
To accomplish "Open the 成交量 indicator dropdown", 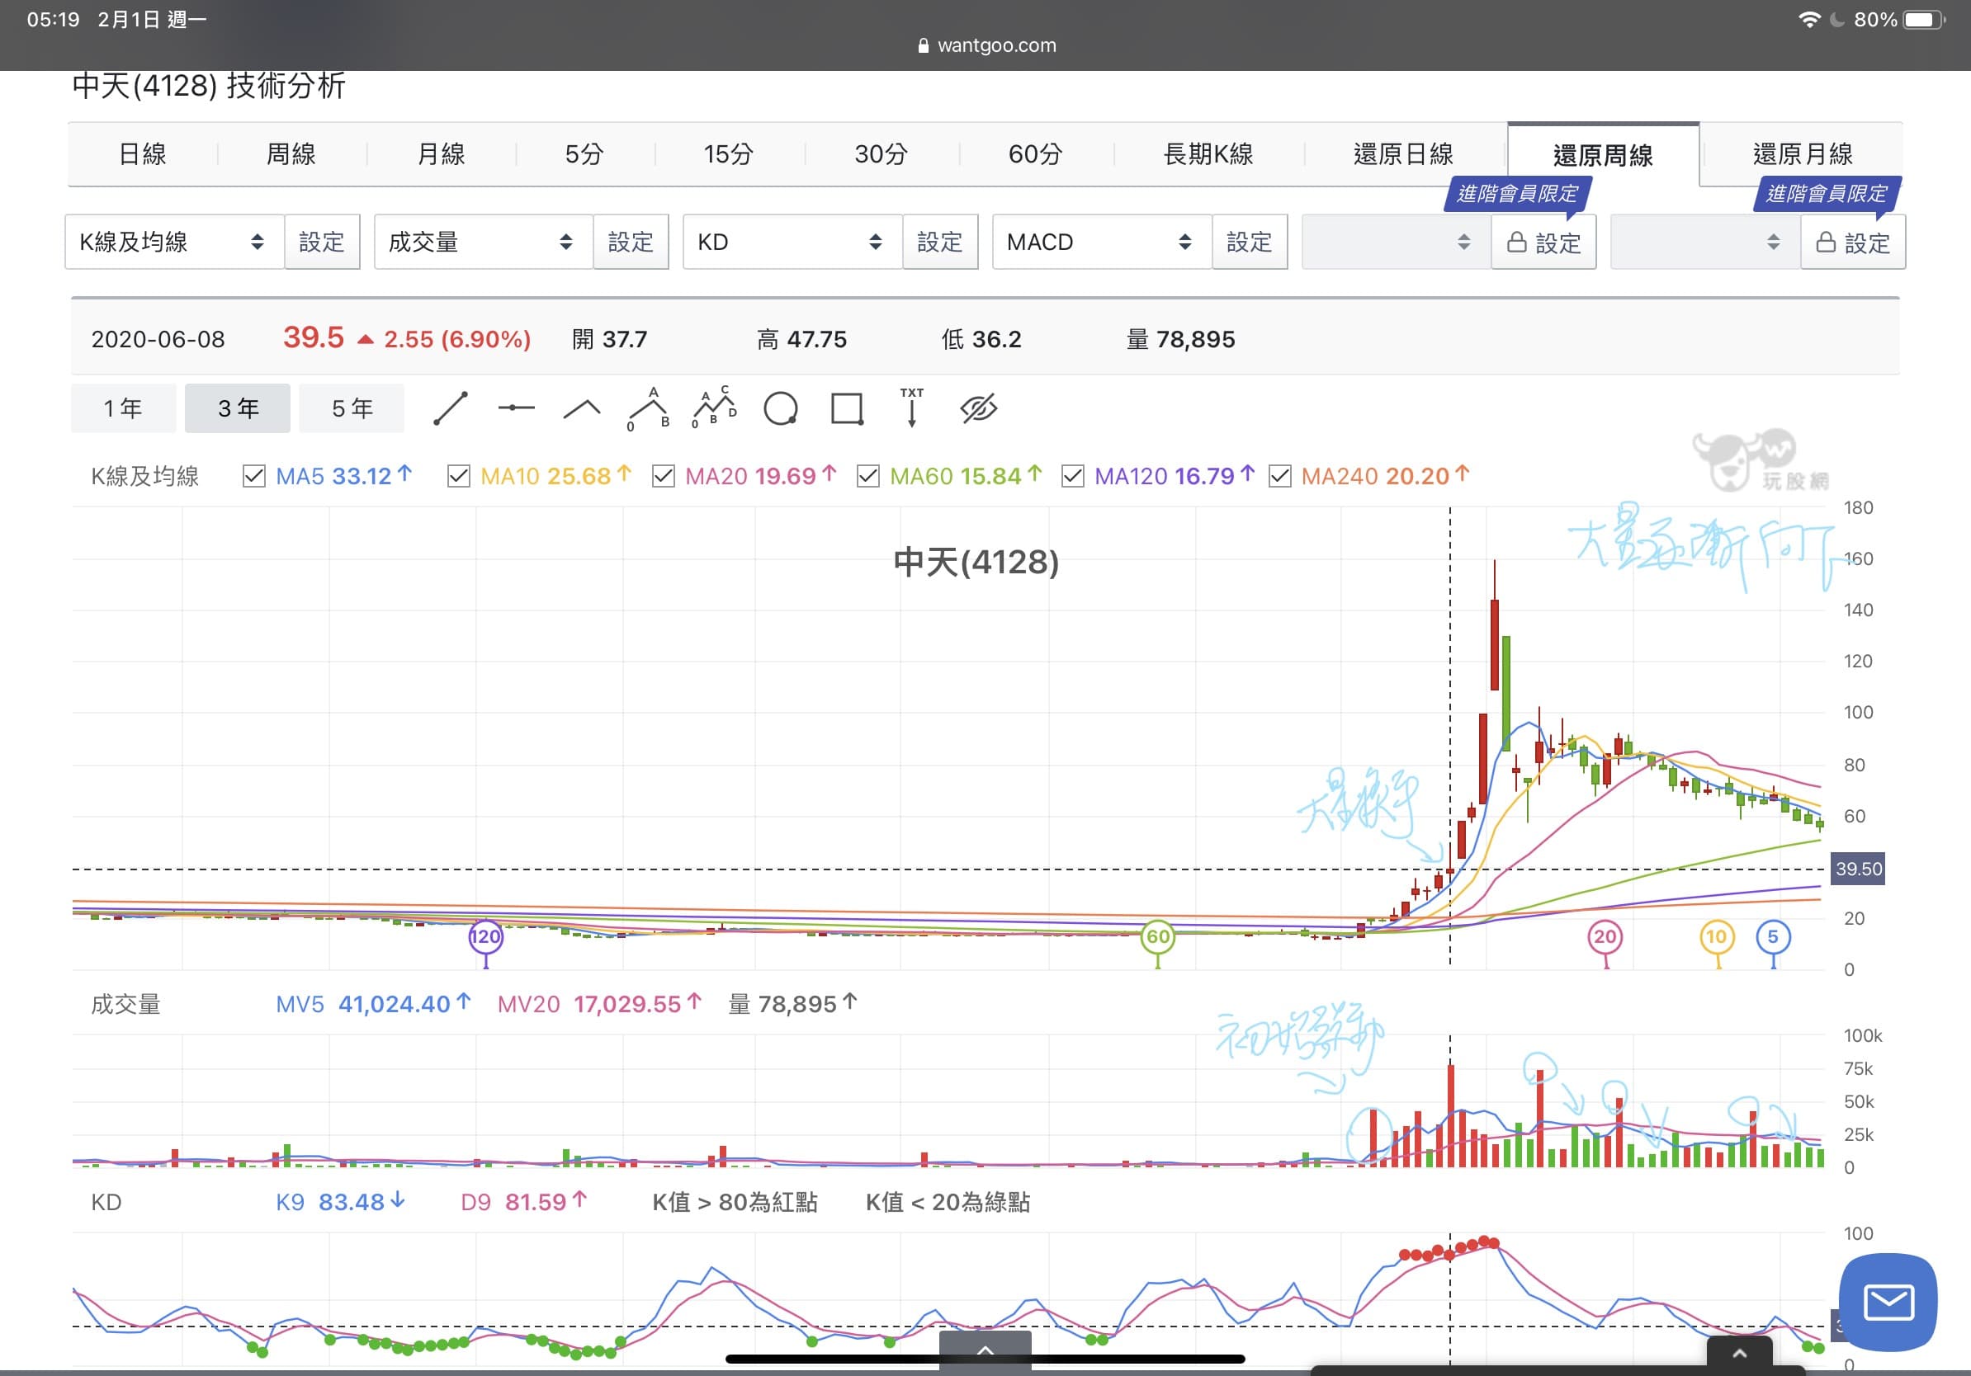I will [x=484, y=242].
